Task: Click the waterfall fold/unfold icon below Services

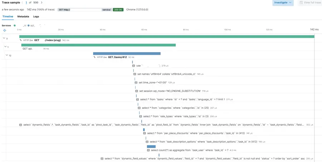Action: [5, 30]
